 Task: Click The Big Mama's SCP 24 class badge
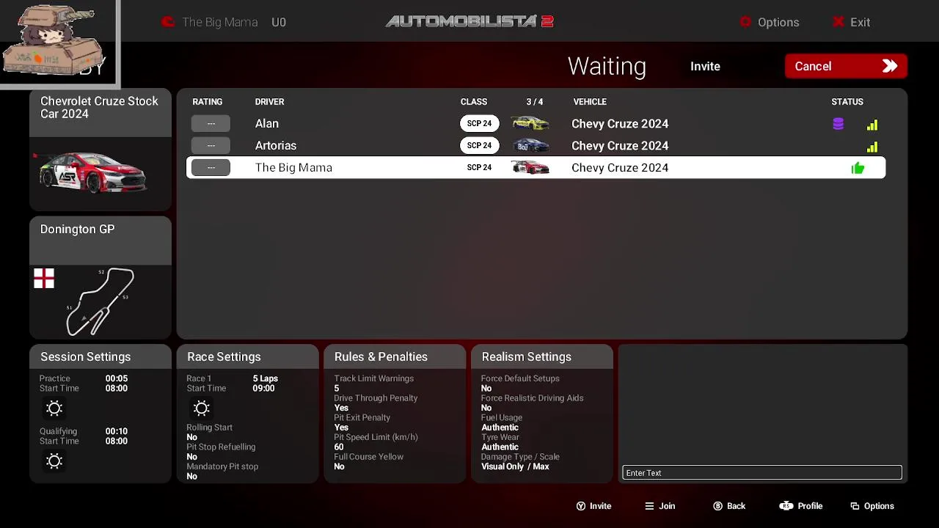479,167
